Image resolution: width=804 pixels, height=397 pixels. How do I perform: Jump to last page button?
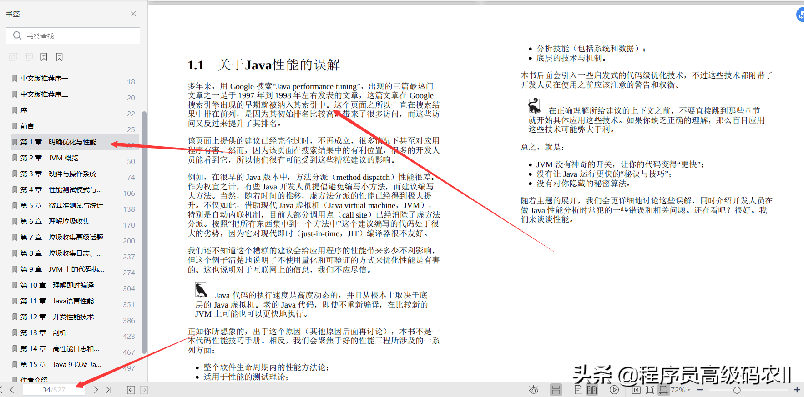click(x=108, y=390)
